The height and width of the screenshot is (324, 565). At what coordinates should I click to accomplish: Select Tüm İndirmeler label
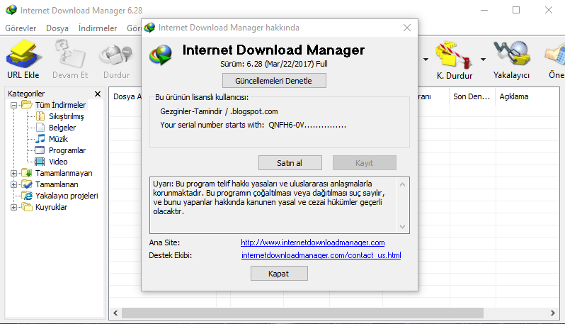[61, 105]
